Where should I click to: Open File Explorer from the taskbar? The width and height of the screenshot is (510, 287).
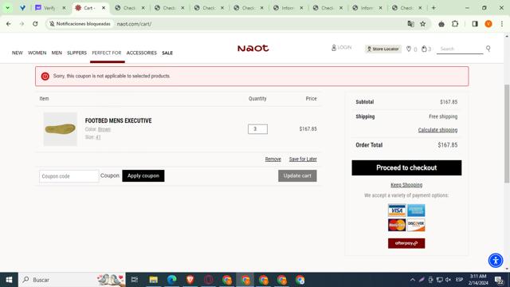pos(153,280)
